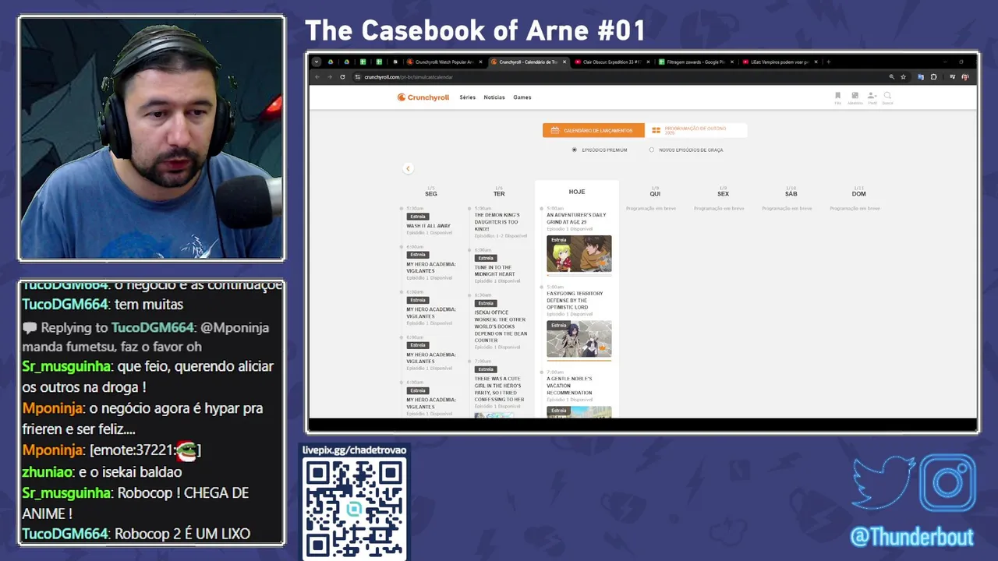Open A Gentle Noble's Vacation Recommendation
Screen dimensions: 998x561
(x=569, y=386)
